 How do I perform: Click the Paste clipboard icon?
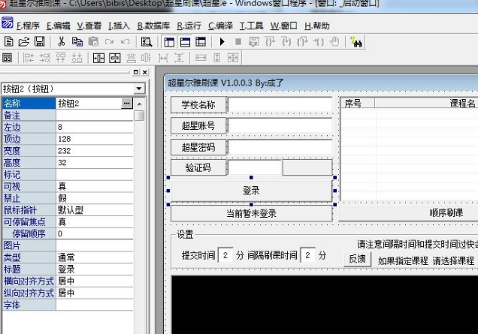point(93,41)
